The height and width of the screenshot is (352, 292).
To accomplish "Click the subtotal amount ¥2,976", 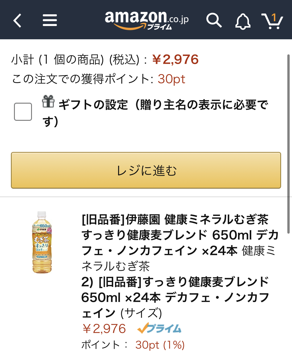I will (175, 60).
